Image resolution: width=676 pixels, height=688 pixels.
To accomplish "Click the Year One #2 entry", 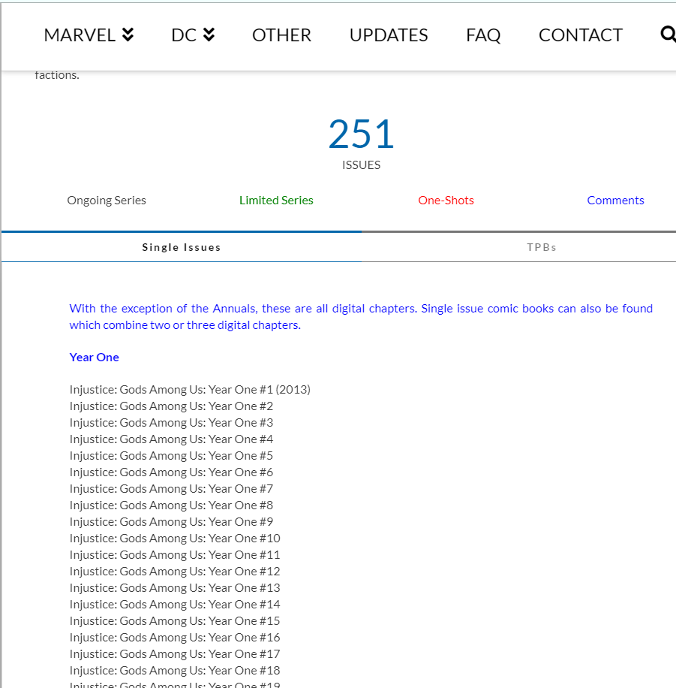I will (x=171, y=406).
